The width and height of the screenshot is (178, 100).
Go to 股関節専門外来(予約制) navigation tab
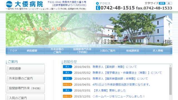[x=82, y=51]
